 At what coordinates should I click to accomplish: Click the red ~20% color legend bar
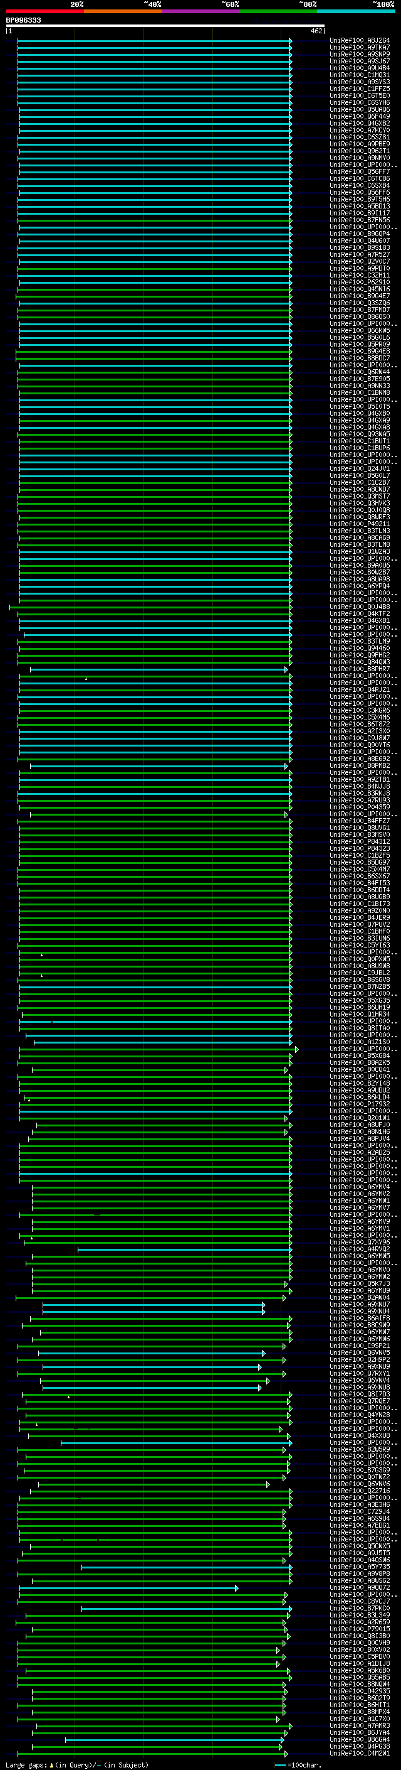(x=45, y=11)
